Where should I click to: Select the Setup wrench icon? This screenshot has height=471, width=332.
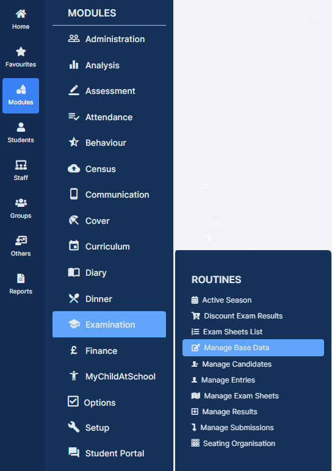tap(74, 427)
